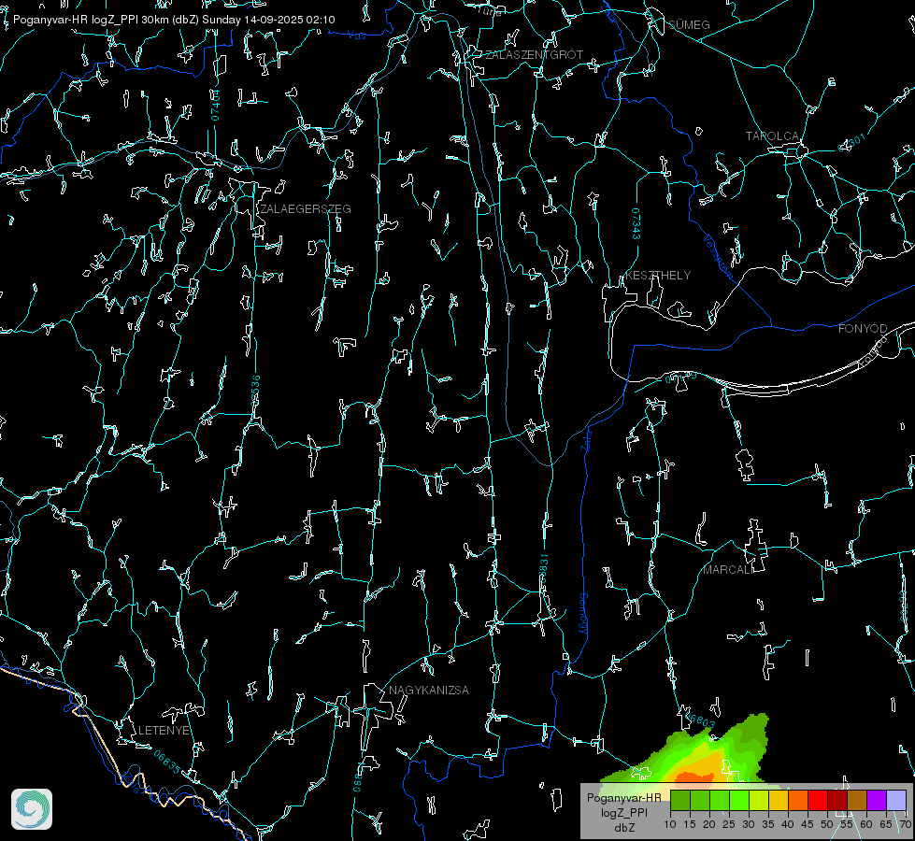Select the ZALAEGERSZEG city label
This screenshot has width=915, height=841.
306,208
